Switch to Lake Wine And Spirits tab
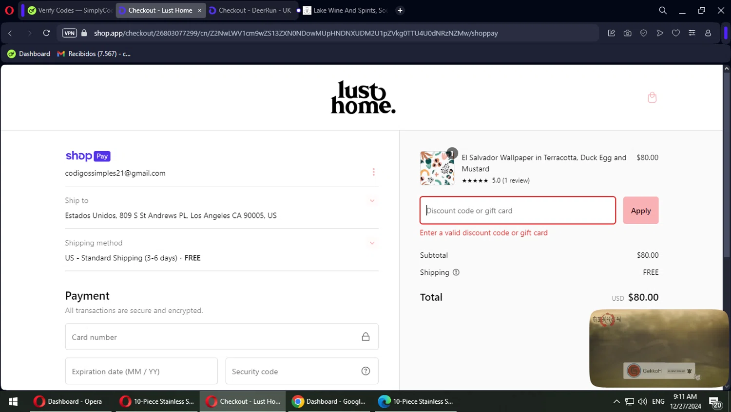The height and width of the screenshot is (412, 731). 345,10
